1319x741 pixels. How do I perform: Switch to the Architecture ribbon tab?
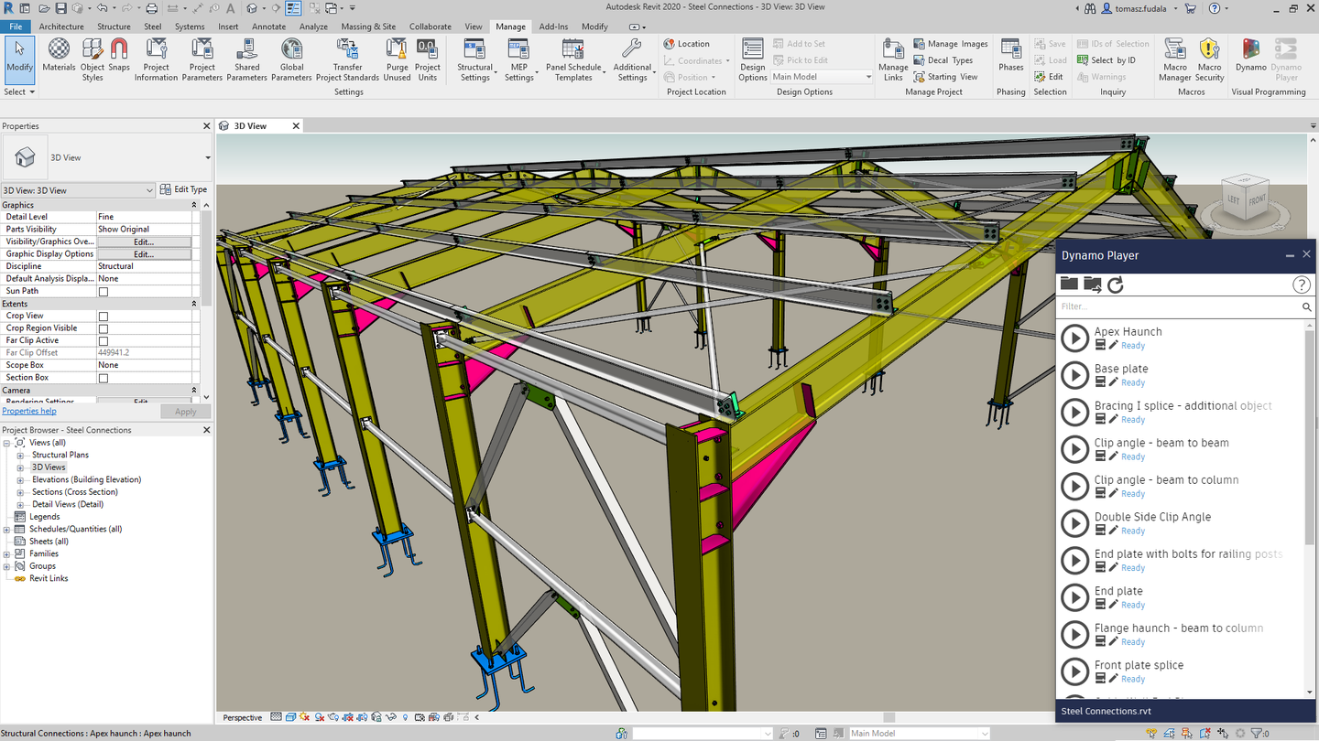coord(61,27)
